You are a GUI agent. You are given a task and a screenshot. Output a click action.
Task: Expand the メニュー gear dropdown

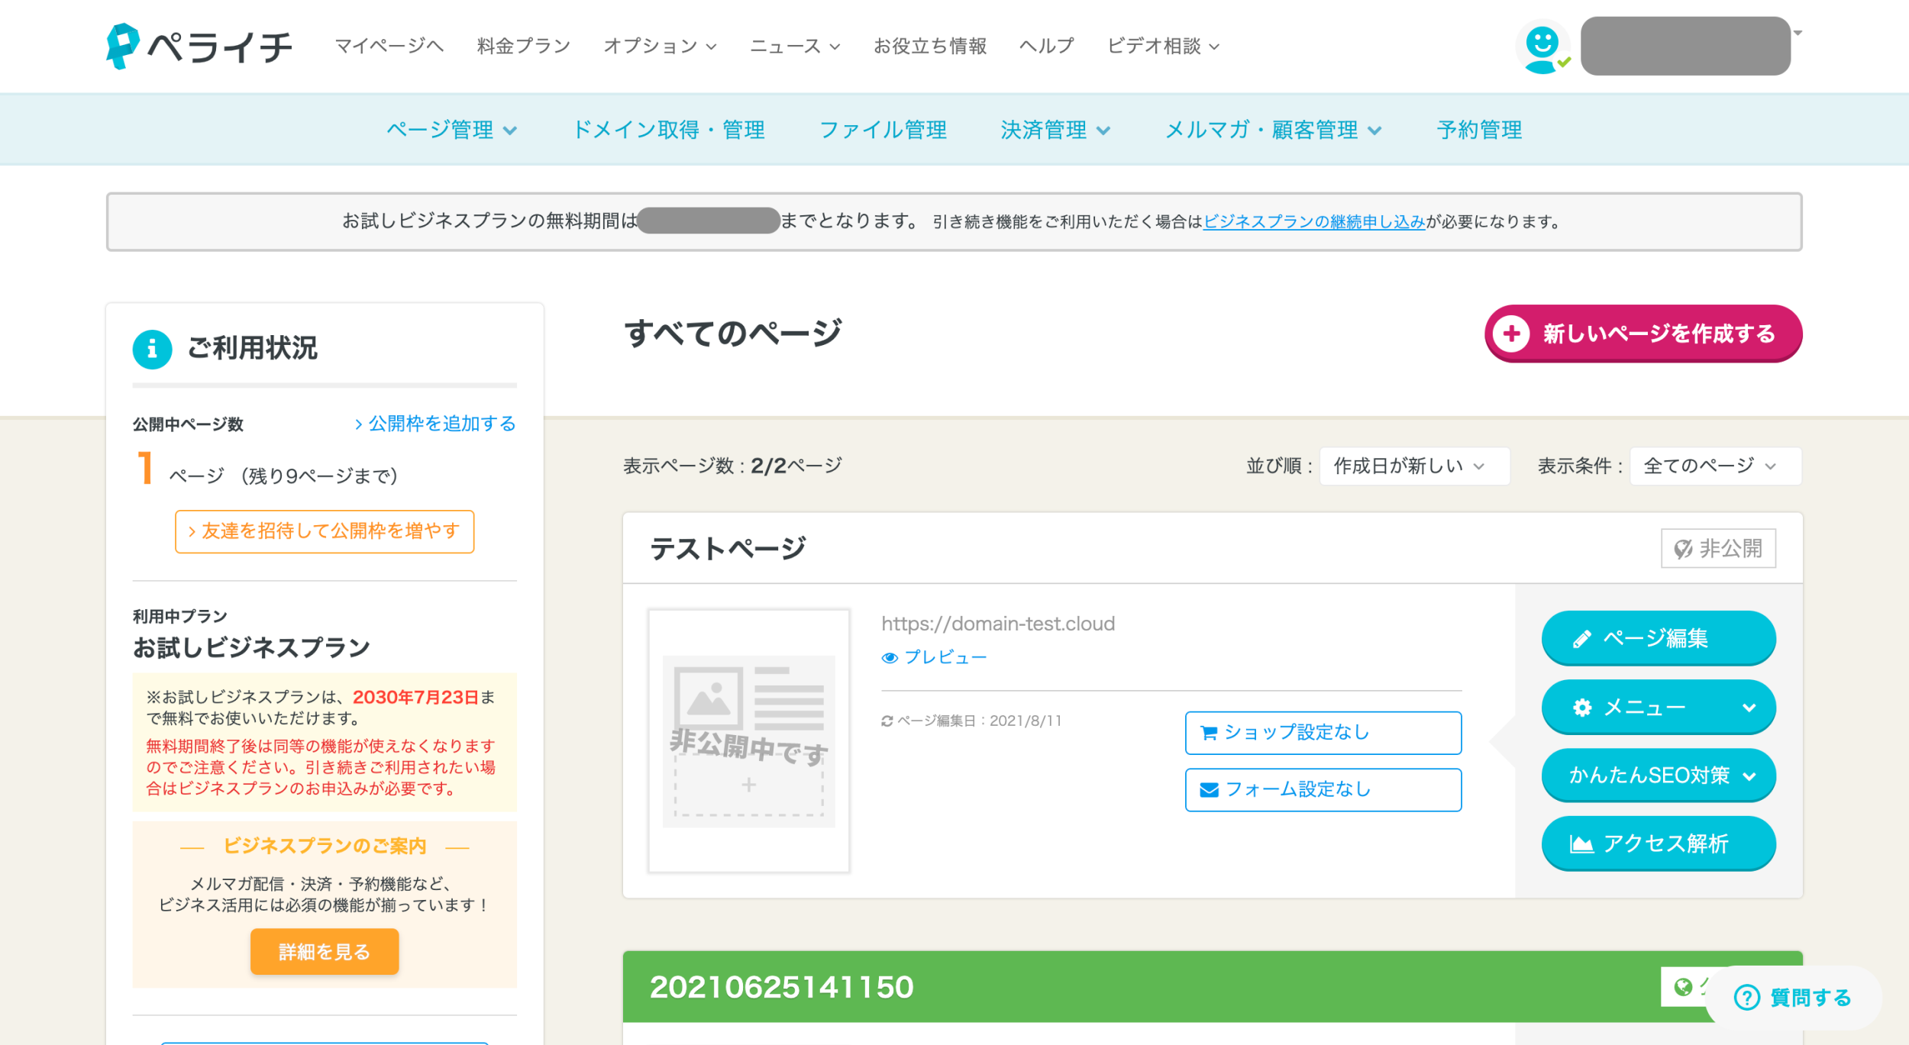tap(1658, 708)
